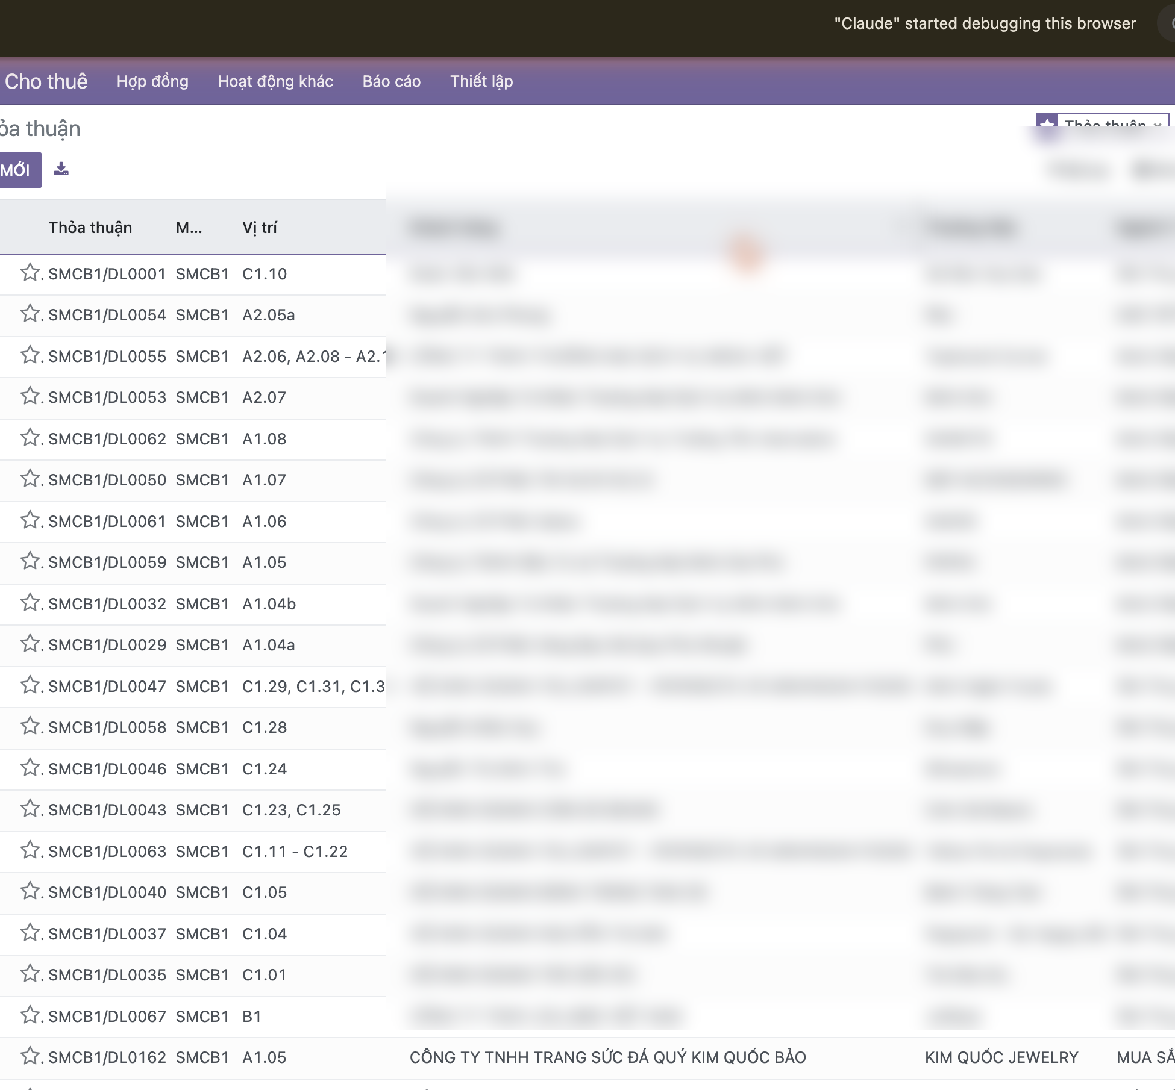Expand the Hoạt động khác menu
The image size is (1175, 1090).
coord(275,81)
